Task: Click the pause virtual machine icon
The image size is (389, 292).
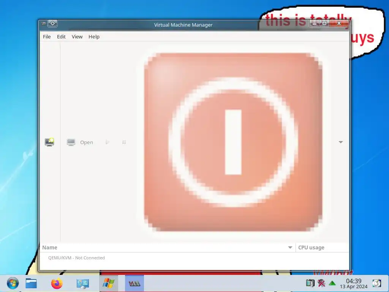Action: (124, 142)
